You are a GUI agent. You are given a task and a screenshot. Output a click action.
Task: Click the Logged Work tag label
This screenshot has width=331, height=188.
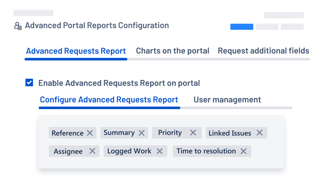(x=129, y=151)
